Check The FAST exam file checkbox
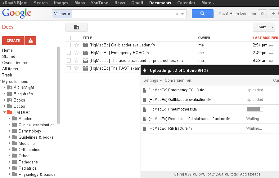279x178 pixels. point(69,68)
